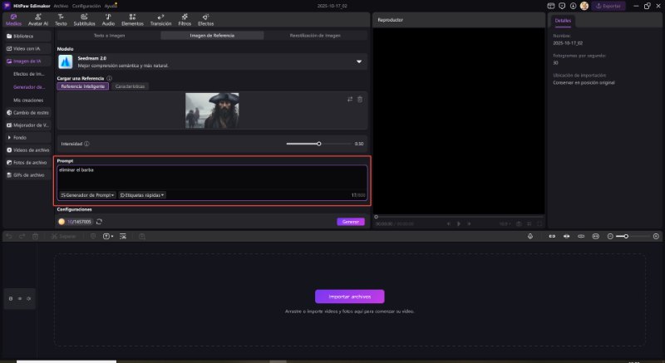The width and height of the screenshot is (665, 363).
Task: Open the Archivo menu
Action: click(x=61, y=5)
